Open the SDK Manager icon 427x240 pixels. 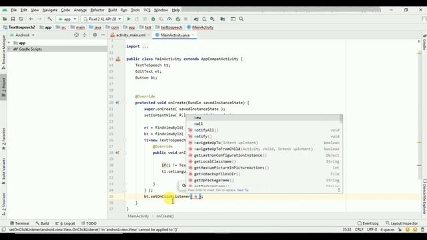pyautogui.click(x=212, y=19)
